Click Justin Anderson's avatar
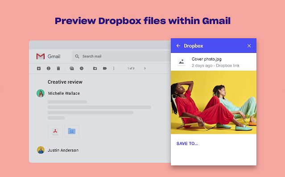285x177 pixels. pos(41,150)
